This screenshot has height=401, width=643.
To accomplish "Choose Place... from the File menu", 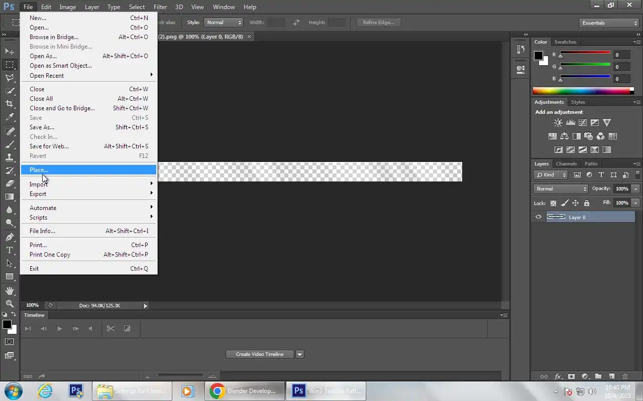I will click(x=88, y=170).
